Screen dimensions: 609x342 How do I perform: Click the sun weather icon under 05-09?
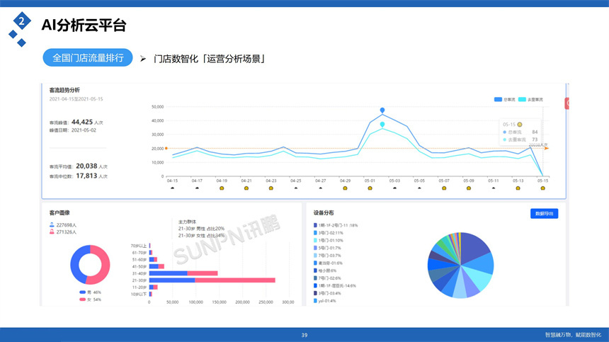coord(469,188)
